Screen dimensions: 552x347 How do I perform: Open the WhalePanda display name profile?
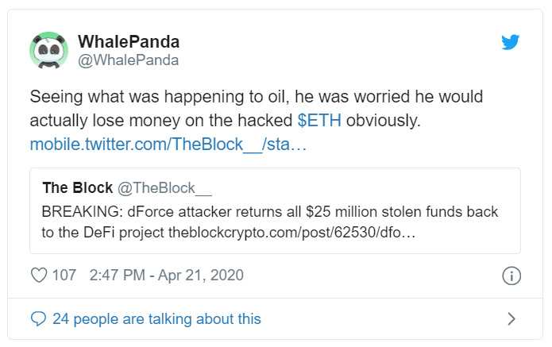[x=128, y=41]
